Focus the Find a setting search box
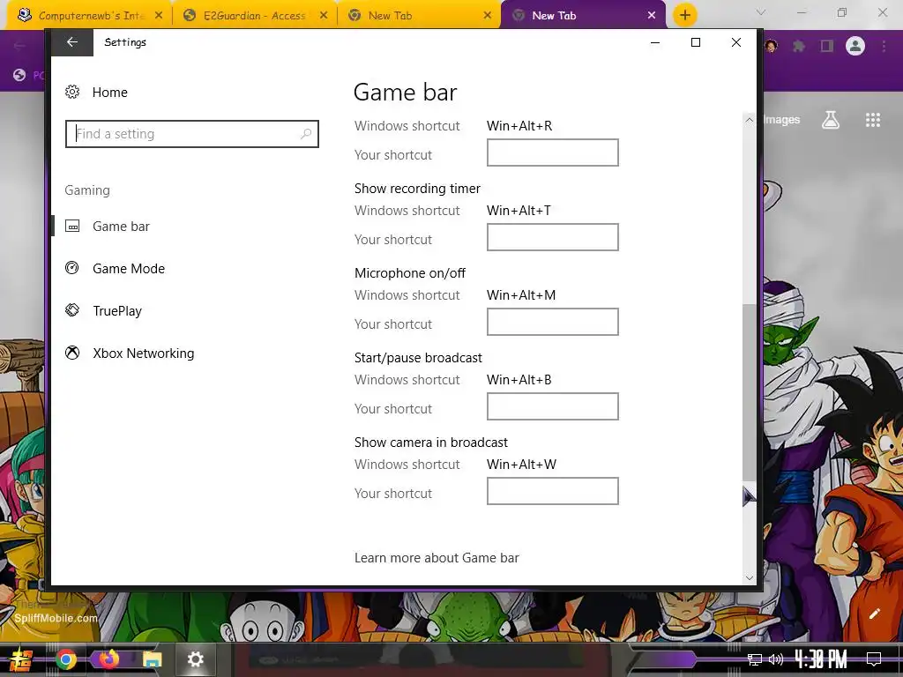 [x=191, y=134]
